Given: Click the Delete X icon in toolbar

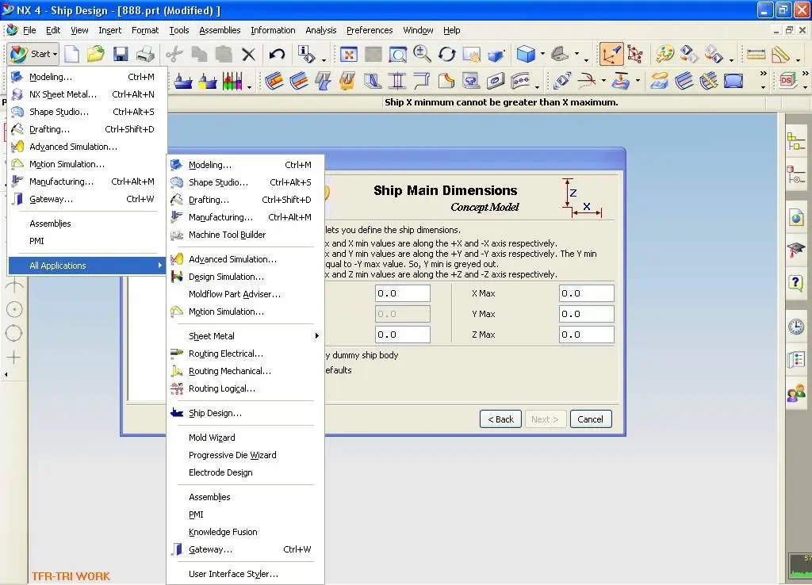Looking at the screenshot, I should click(x=248, y=54).
